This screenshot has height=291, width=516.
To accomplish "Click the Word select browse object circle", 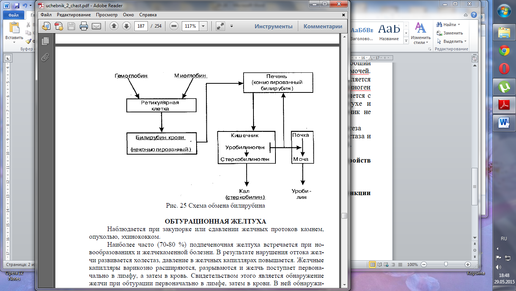I will (474, 251).
